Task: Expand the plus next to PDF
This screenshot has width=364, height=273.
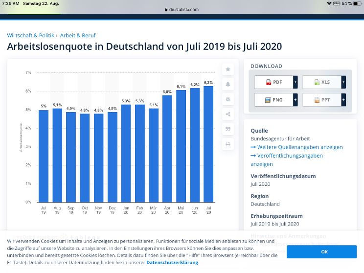Action: point(295,82)
